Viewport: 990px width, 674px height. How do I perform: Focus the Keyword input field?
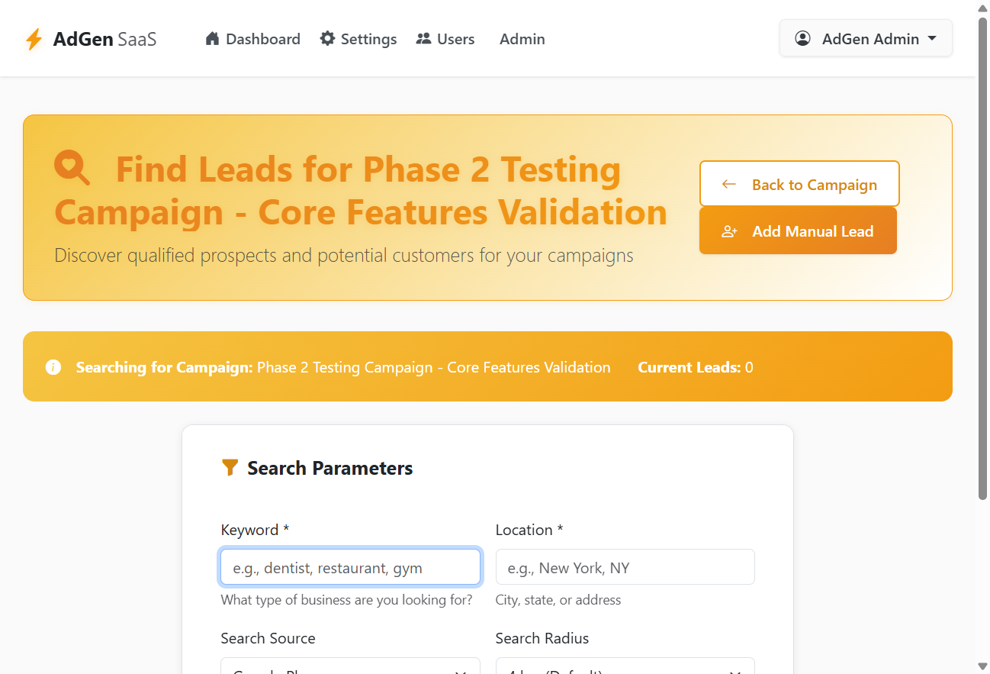tap(350, 567)
